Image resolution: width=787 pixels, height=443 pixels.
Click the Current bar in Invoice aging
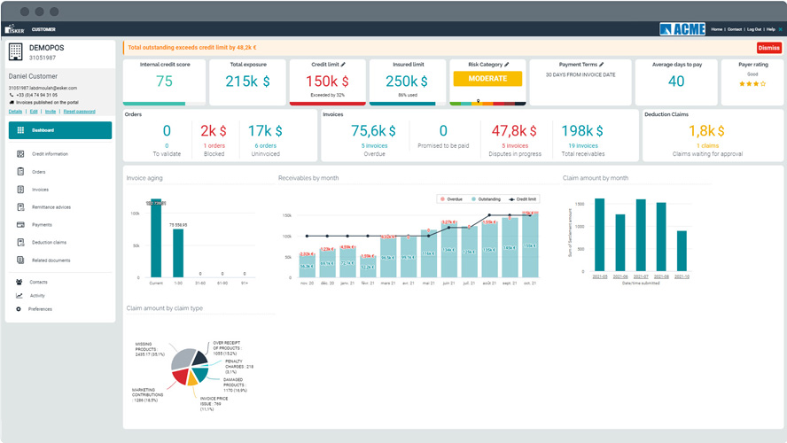click(156, 239)
